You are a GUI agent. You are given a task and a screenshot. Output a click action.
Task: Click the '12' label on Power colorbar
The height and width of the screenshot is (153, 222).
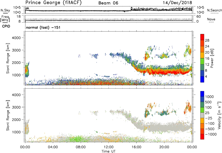pos(207,65)
